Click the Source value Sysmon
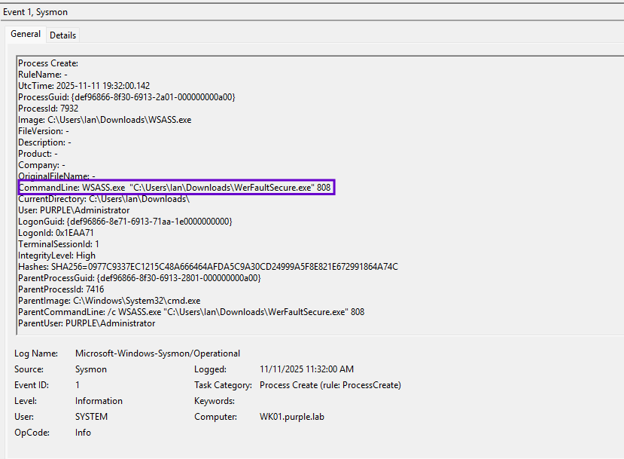Screen dimensions: 624x459 (x=91, y=369)
